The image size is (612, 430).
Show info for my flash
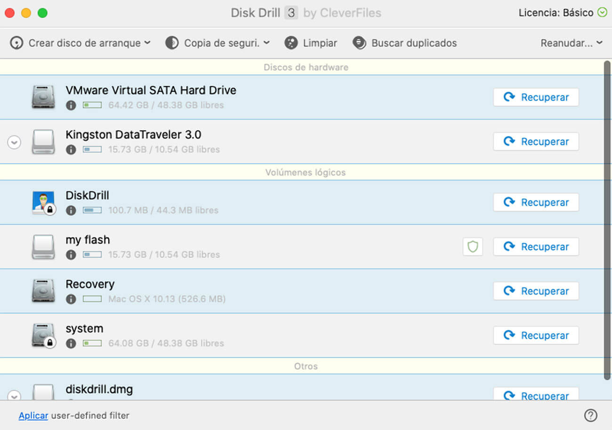tap(71, 255)
